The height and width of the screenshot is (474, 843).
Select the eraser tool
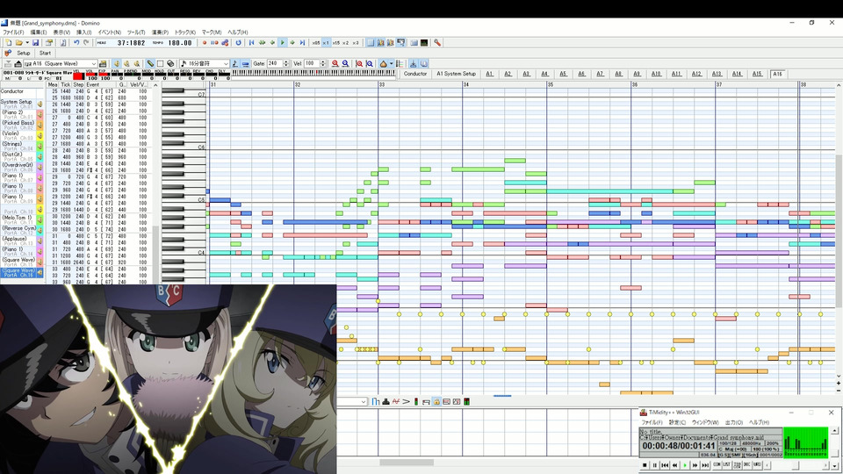tap(170, 63)
